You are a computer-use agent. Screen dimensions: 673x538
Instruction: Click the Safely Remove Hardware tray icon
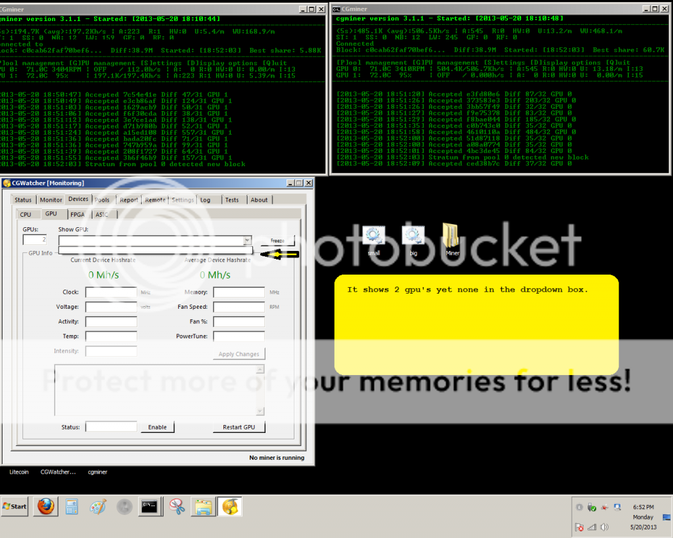click(592, 508)
